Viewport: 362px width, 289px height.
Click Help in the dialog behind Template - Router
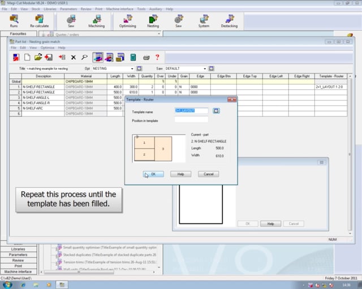coord(270,224)
